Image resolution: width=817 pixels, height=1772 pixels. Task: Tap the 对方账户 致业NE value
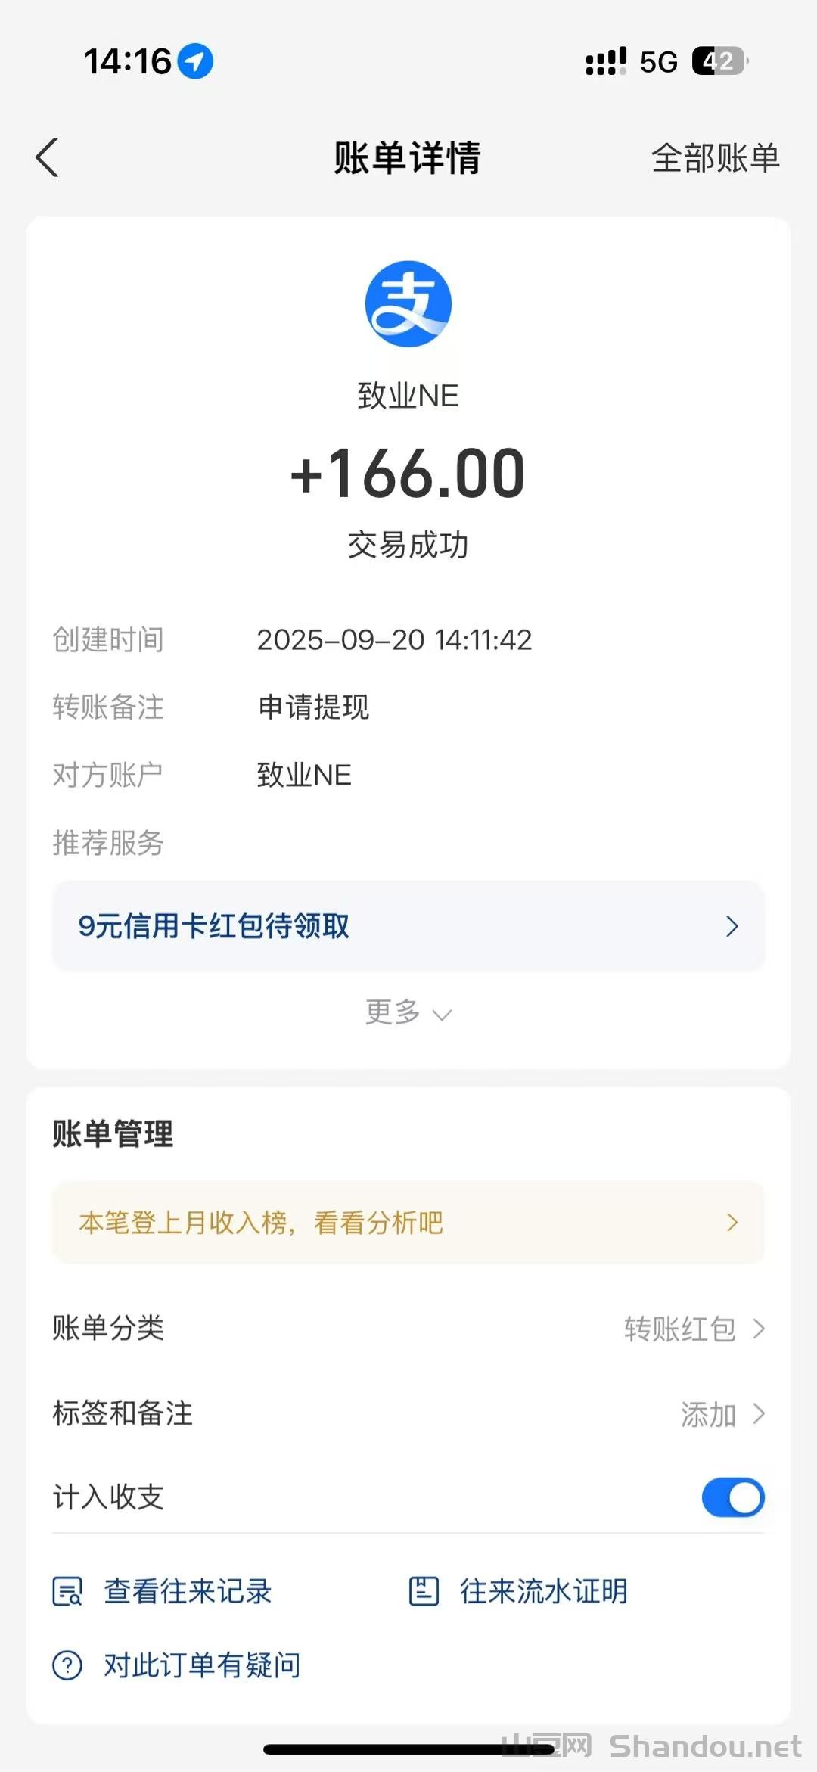click(x=304, y=775)
